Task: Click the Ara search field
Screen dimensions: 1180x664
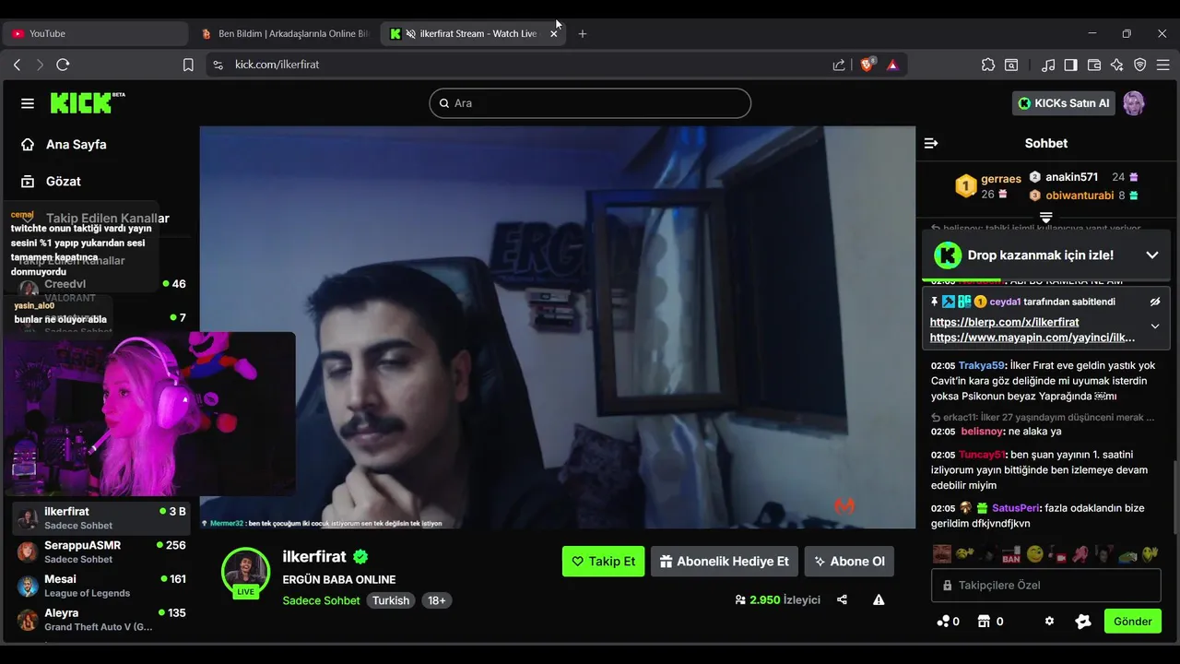Action: click(590, 103)
